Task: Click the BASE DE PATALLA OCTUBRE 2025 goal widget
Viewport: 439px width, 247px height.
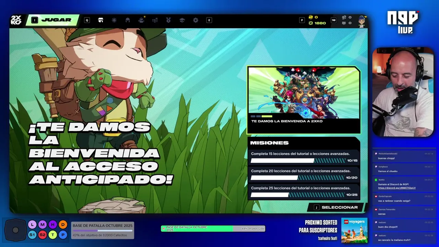Action: 103,230
